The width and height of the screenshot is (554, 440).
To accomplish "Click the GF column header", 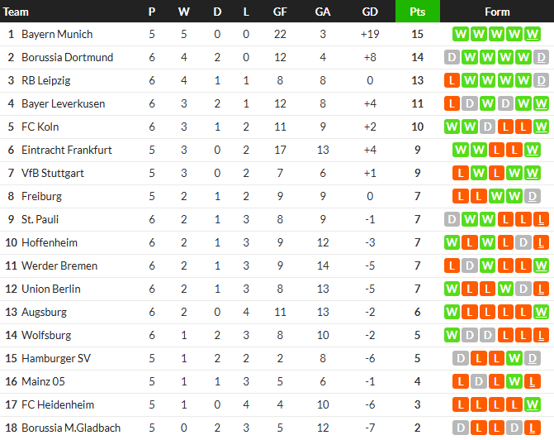I will click(x=281, y=12).
